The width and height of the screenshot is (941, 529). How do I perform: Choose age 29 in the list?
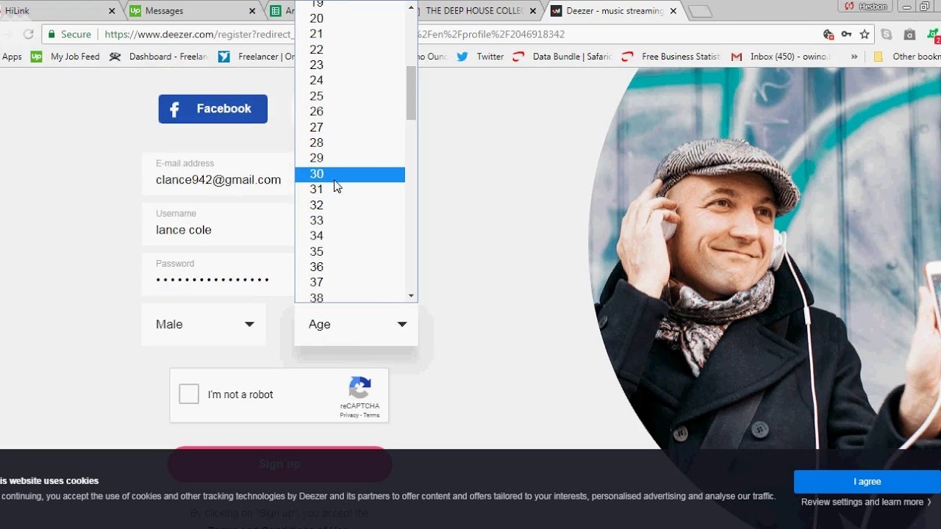(350, 158)
